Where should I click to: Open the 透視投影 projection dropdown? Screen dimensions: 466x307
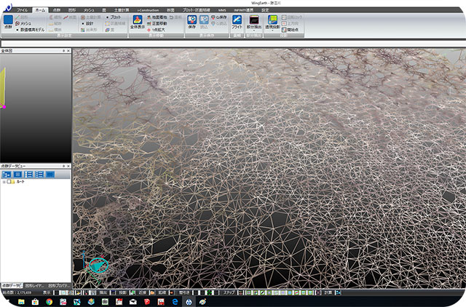[x=272, y=31]
